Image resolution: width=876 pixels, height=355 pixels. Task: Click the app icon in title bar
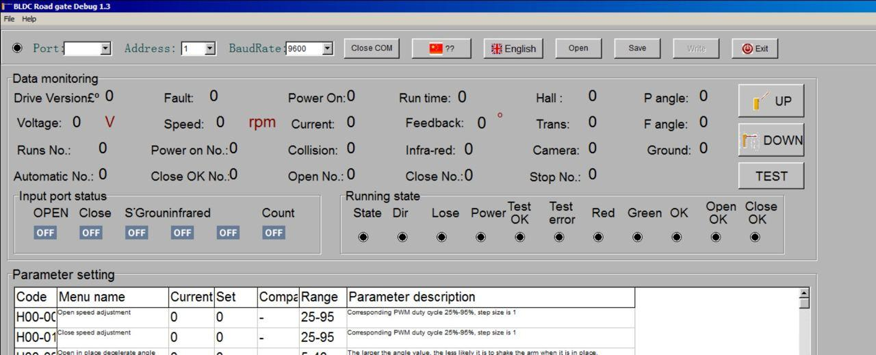point(6,6)
